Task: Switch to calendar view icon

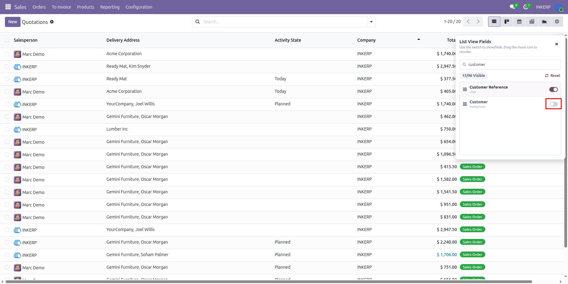Action: 519,22
